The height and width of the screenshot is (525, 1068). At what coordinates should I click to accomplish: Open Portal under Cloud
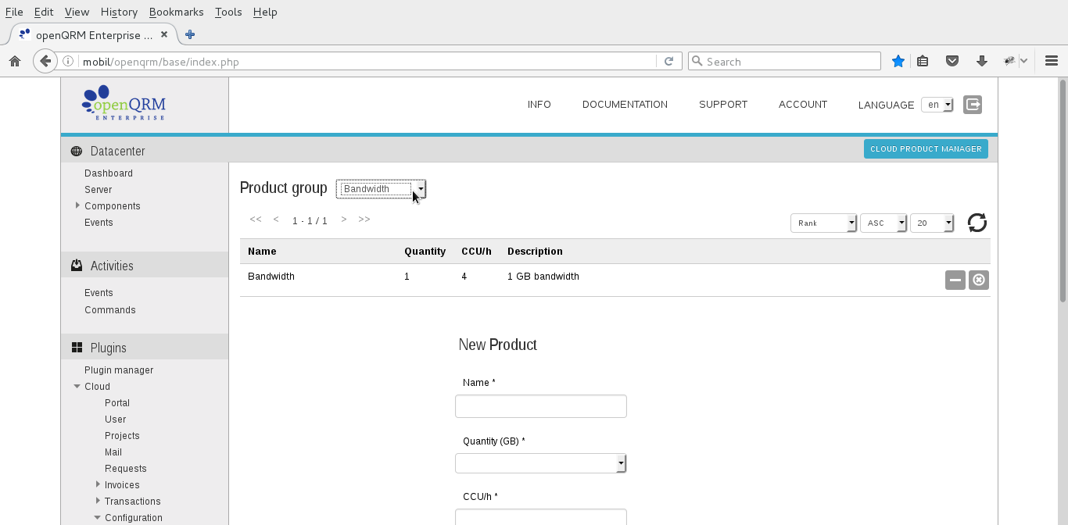click(117, 403)
